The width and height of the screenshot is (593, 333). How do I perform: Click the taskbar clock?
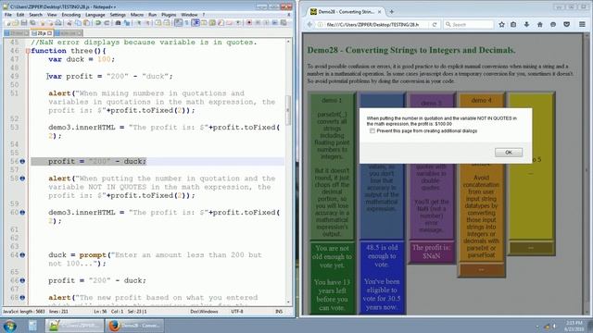pos(574,326)
